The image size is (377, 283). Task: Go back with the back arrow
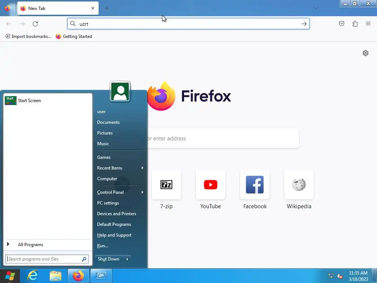click(9, 24)
